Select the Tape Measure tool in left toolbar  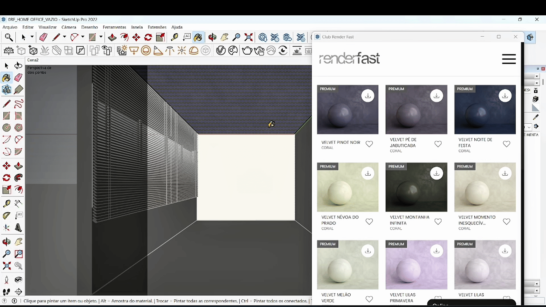(x=7, y=204)
